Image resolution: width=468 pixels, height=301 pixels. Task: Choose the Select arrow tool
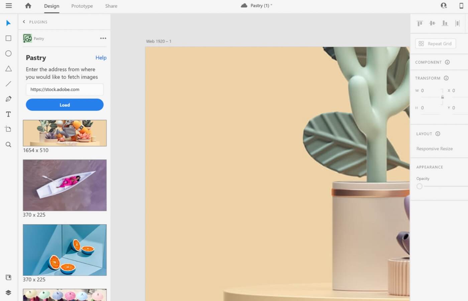click(x=8, y=23)
